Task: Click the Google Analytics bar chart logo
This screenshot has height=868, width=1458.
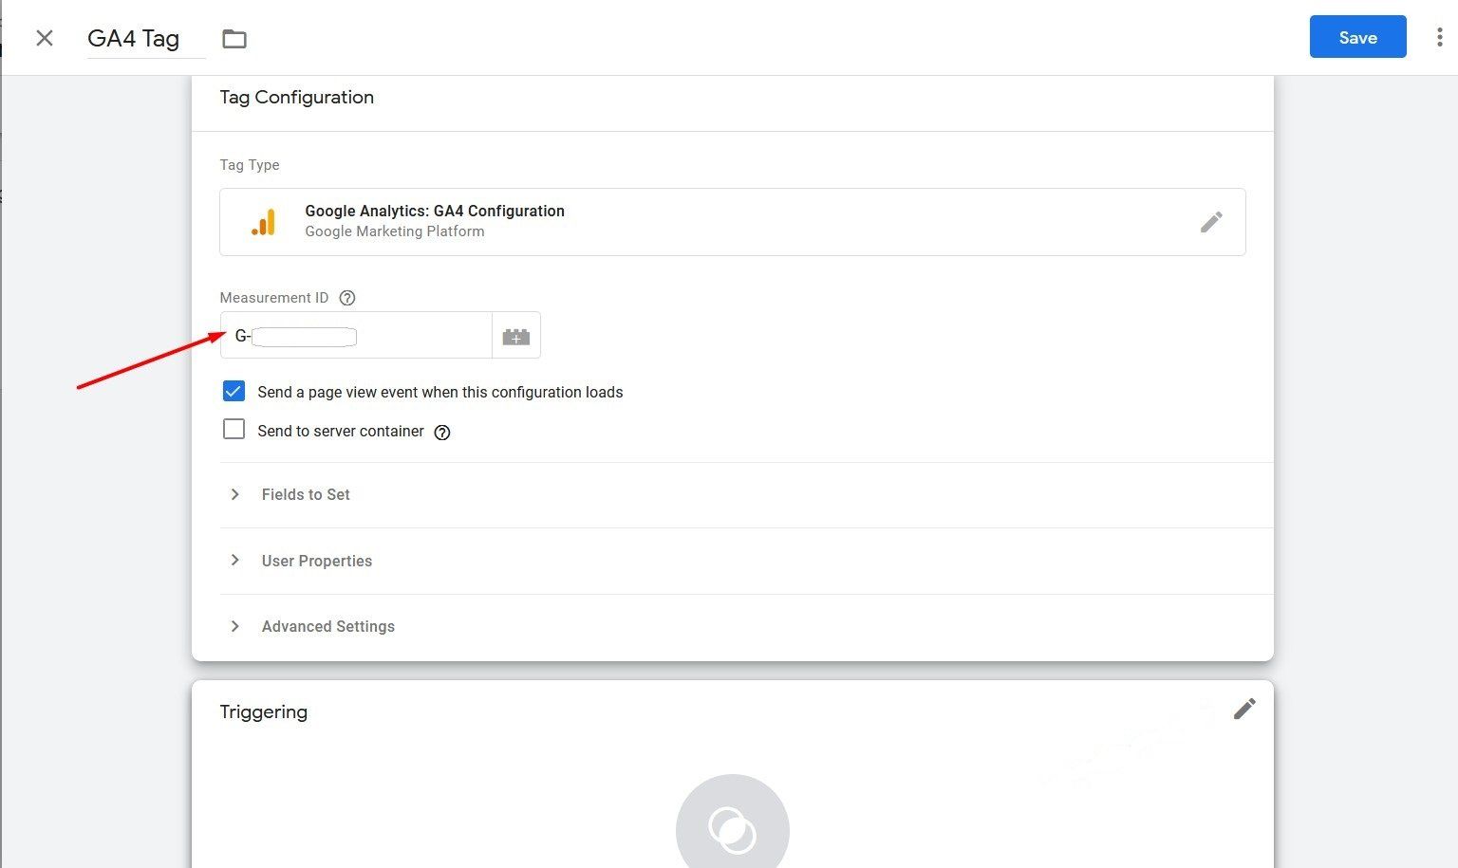Action: [264, 222]
